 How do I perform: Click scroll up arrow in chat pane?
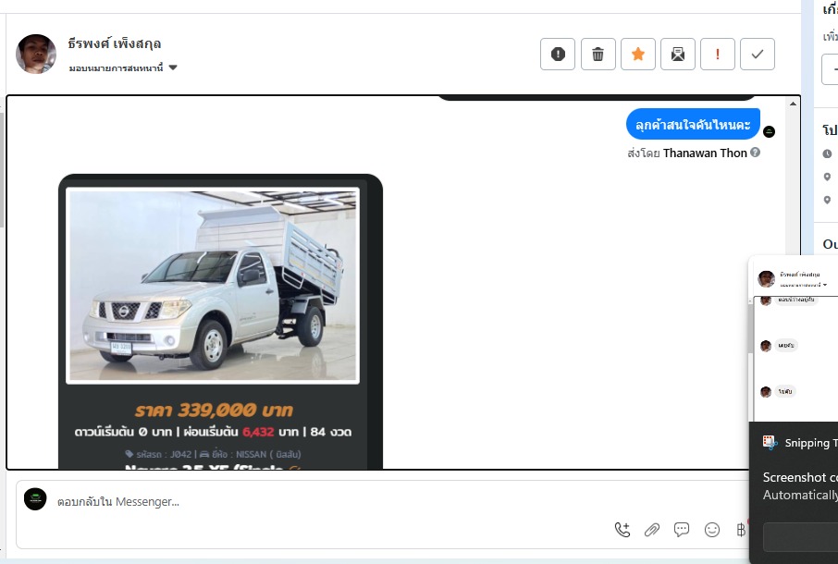coord(793,104)
